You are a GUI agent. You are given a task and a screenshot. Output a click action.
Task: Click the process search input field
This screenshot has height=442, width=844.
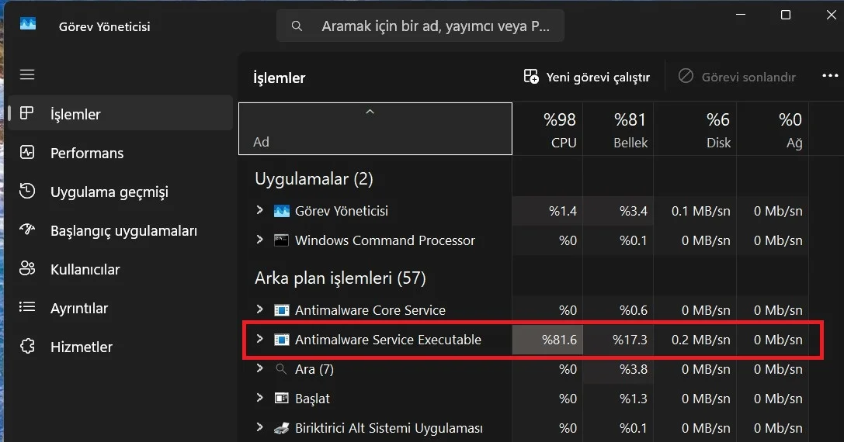point(420,26)
